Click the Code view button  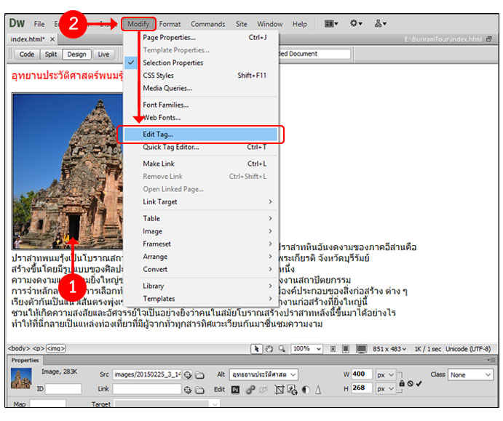27,55
